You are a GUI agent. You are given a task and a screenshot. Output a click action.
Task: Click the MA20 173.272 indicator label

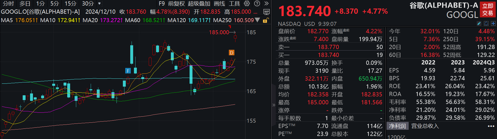(103, 20)
